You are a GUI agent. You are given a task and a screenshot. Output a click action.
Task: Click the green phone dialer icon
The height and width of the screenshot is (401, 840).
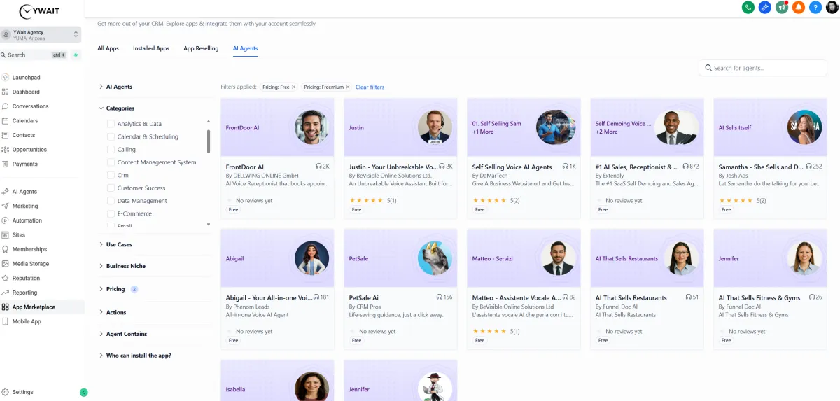click(x=748, y=7)
